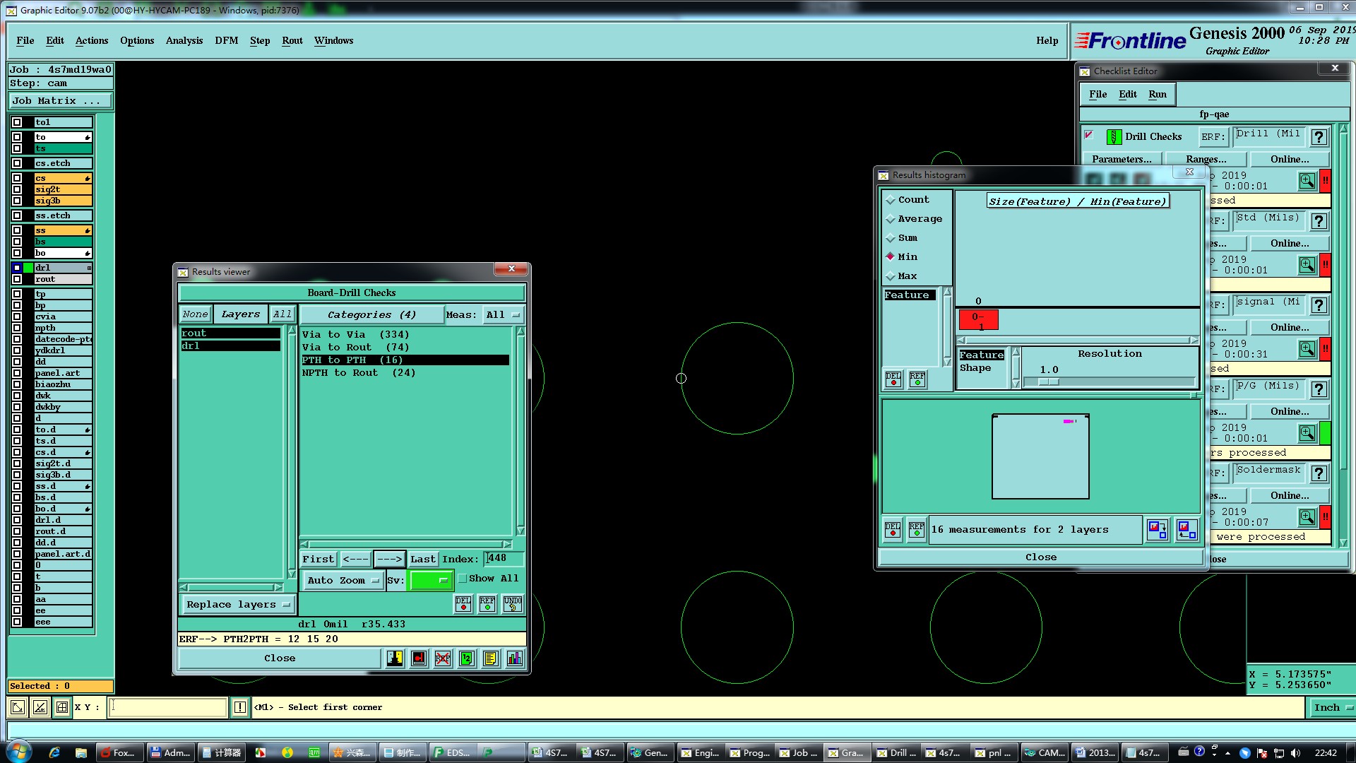The width and height of the screenshot is (1356, 763).
Task: Click the REF icon beside histogram measurements text
Action: (917, 529)
